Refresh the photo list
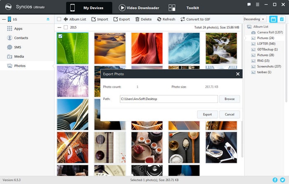Screen dimensions: 289x184 (166, 19)
